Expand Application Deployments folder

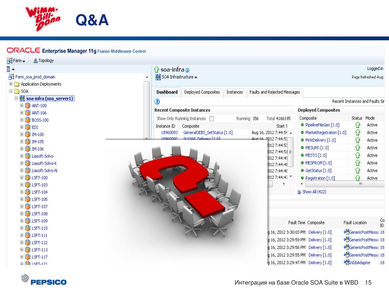pyautogui.click(x=11, y=84)
